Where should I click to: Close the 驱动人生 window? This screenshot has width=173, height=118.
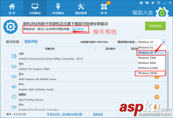(170, 3)
